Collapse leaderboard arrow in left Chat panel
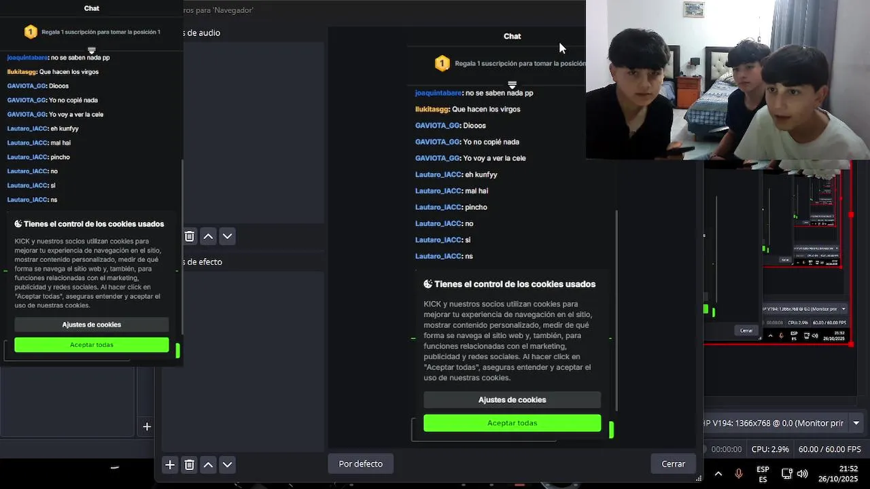Viewport: 870px width, 489px height. (x=92, y=51)
